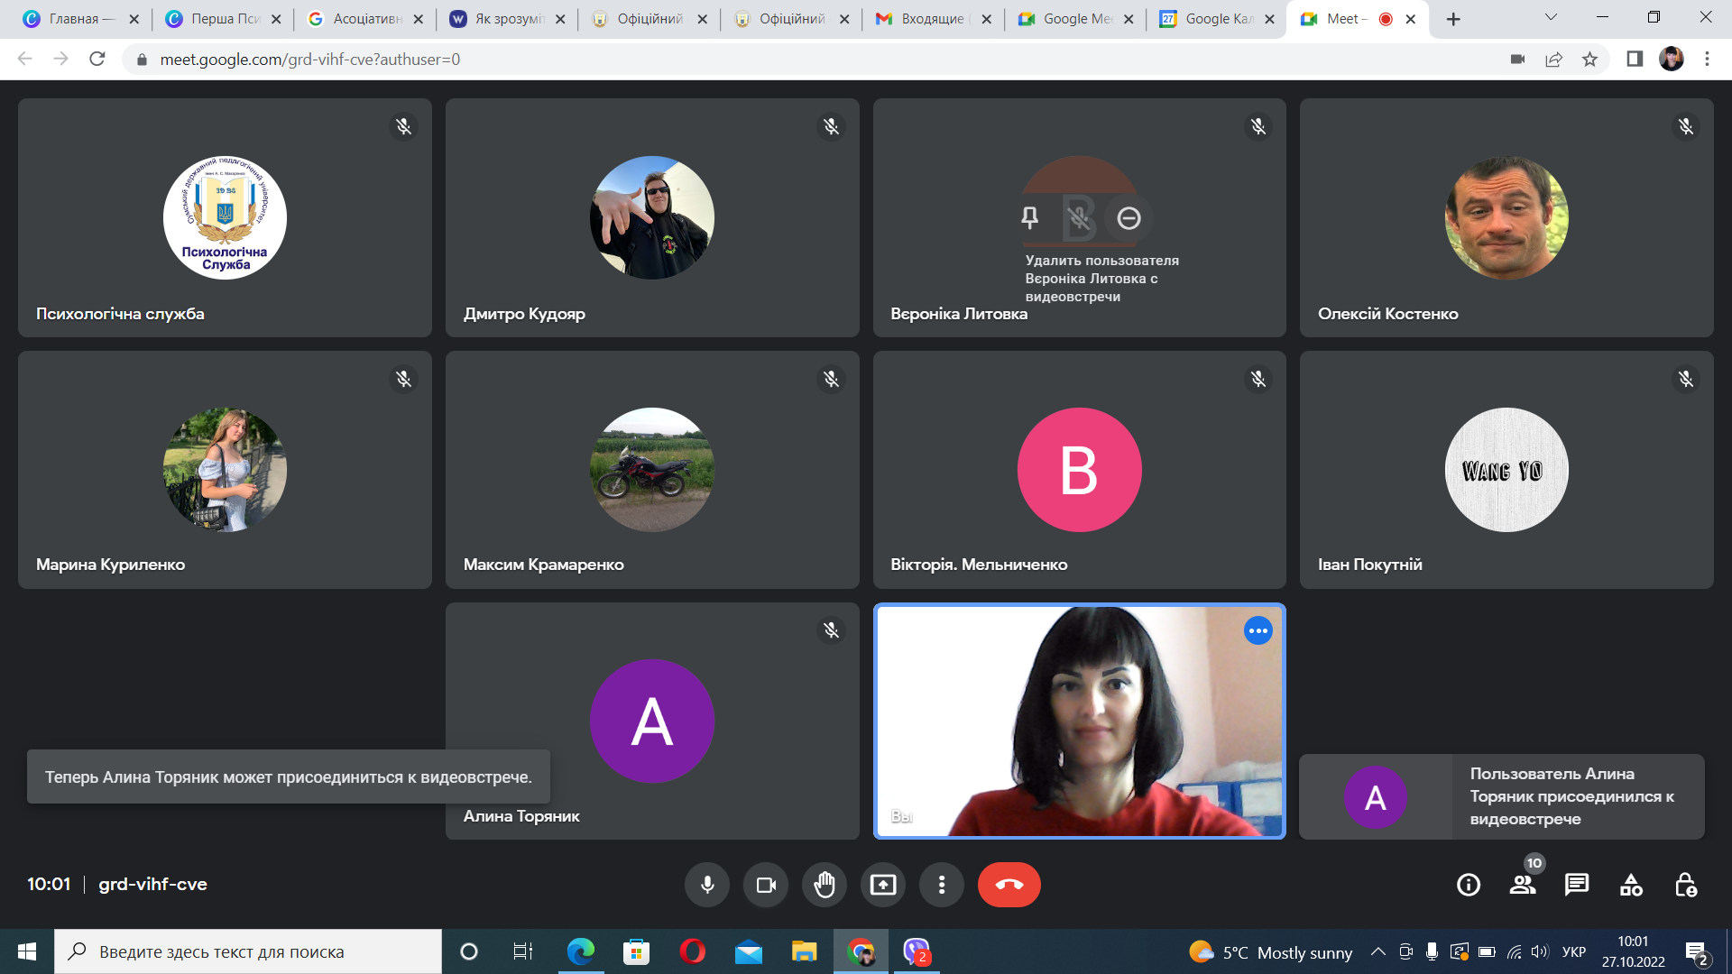Switch to the Асоціативн Google tab
The image size is (1732, 974).
365,19
